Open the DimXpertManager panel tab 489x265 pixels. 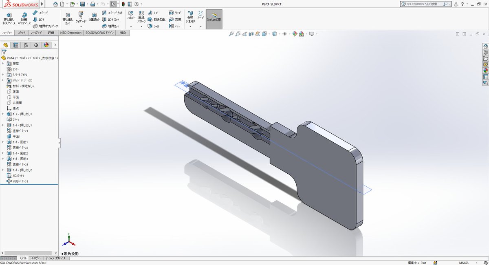click(x=36, y=45)
